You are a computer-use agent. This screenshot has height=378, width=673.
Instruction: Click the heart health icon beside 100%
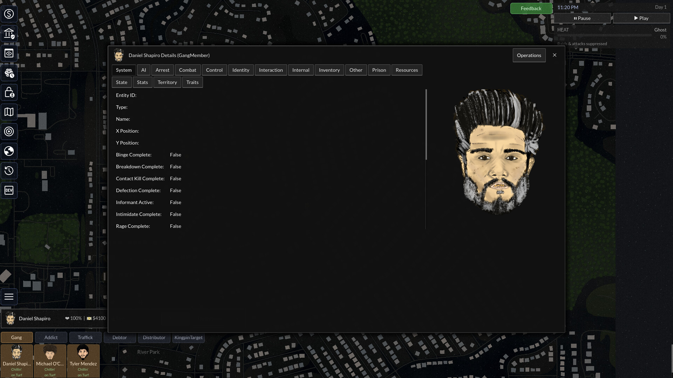(67, 318)
